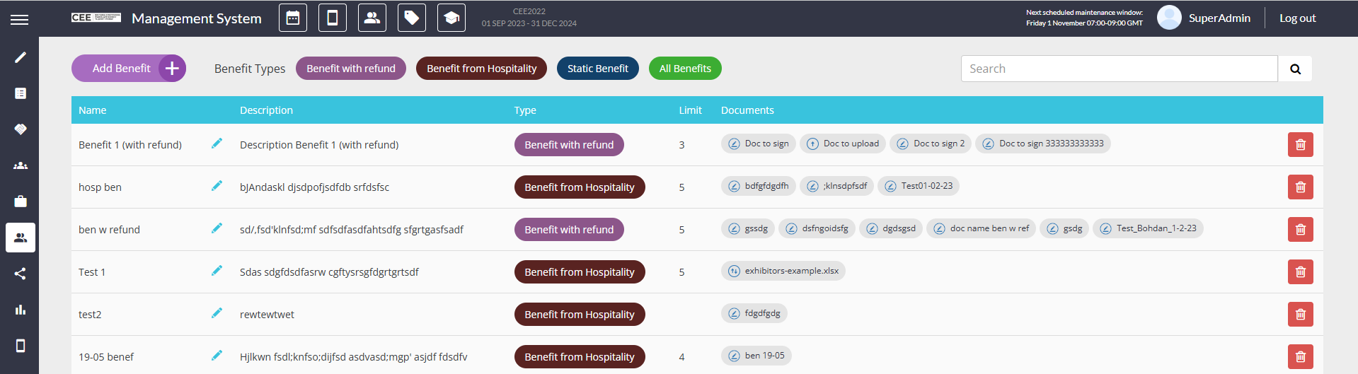Open the hamburger menu
Image resolution: width=1358 pixels, height=374 pixels.
click(20, 19)
